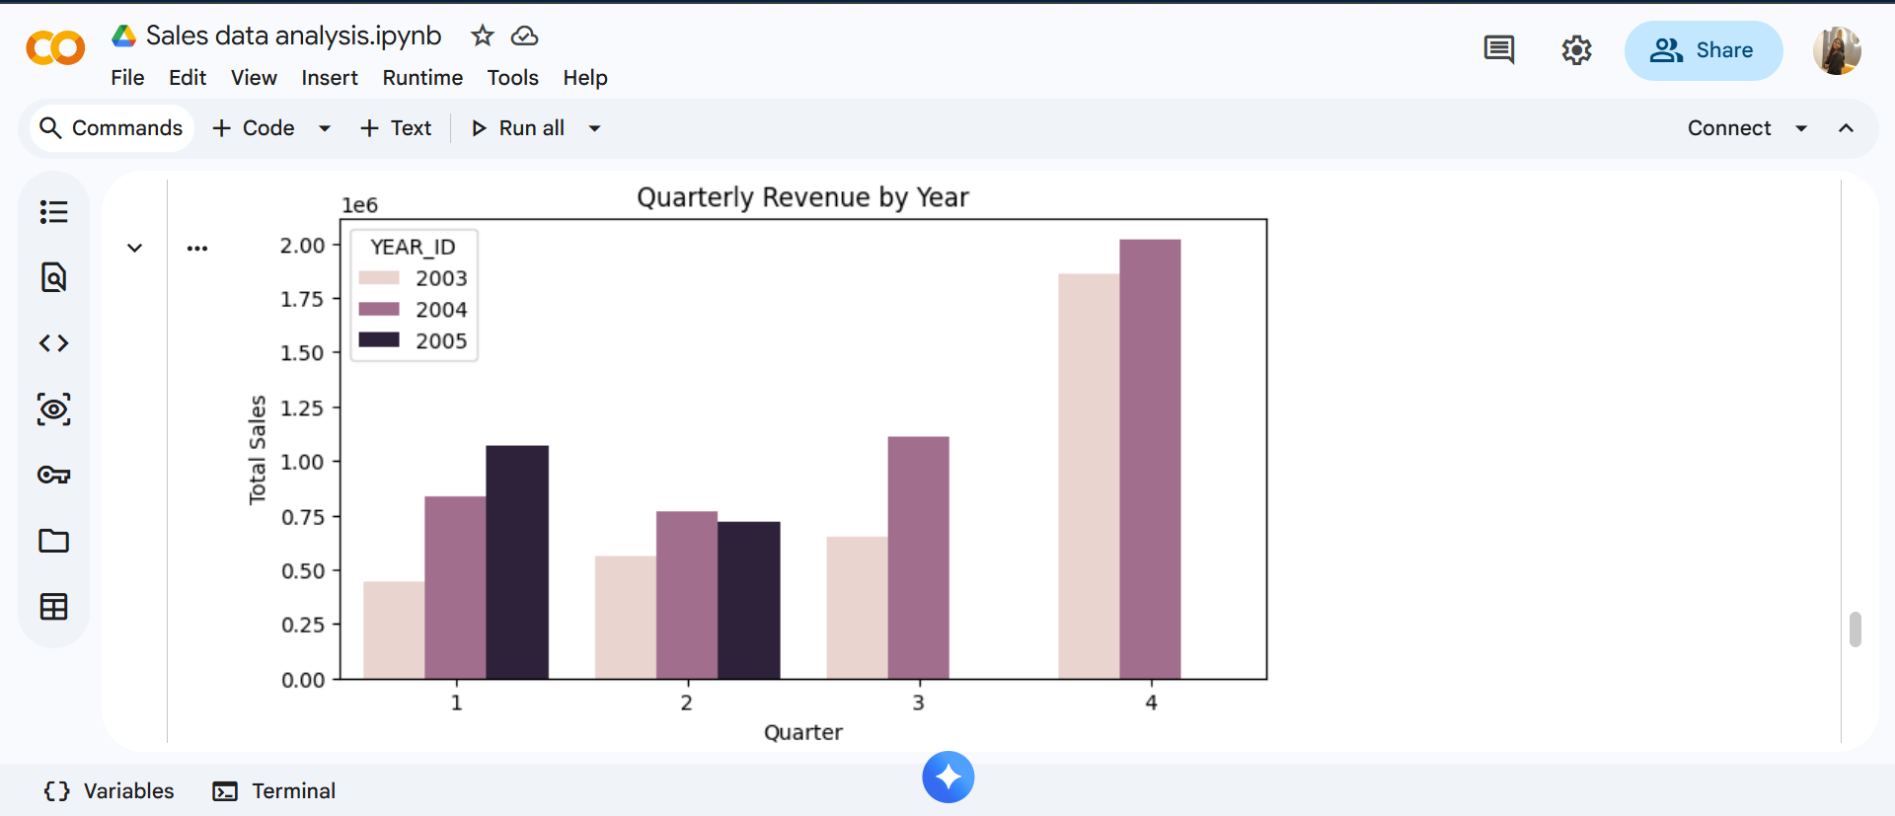The height and width of the screenshot is (816, 1895).
Task: Open the data explorer eye icon
Action: 53,408
